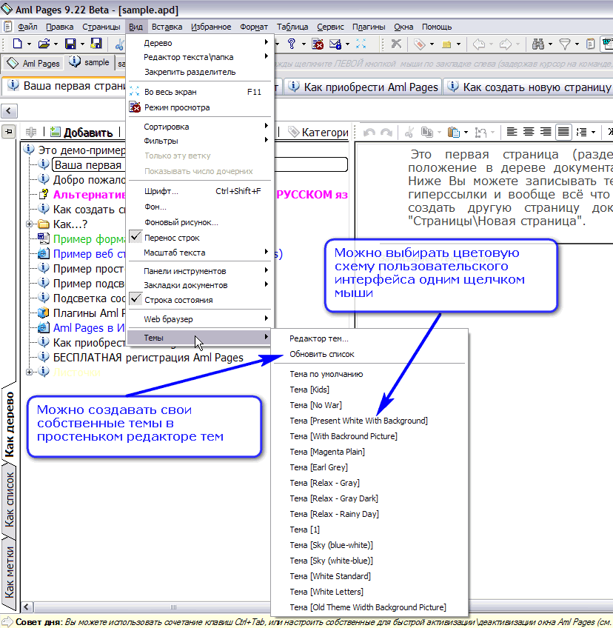The width and height of the screenshot is (613, 628).
Task: Click the Send by mail envelope icon
Action: tap(335, 44)
